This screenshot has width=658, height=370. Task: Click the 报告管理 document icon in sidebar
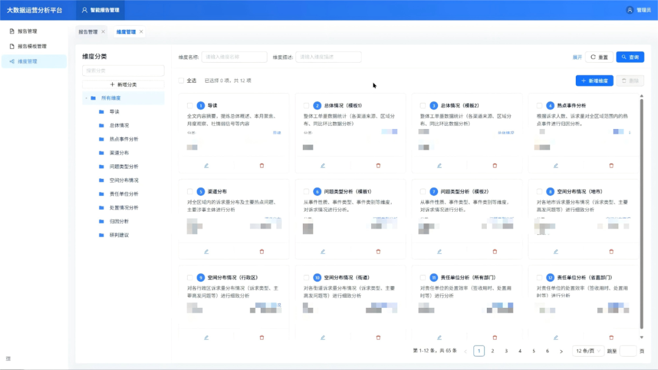[11, 30]
